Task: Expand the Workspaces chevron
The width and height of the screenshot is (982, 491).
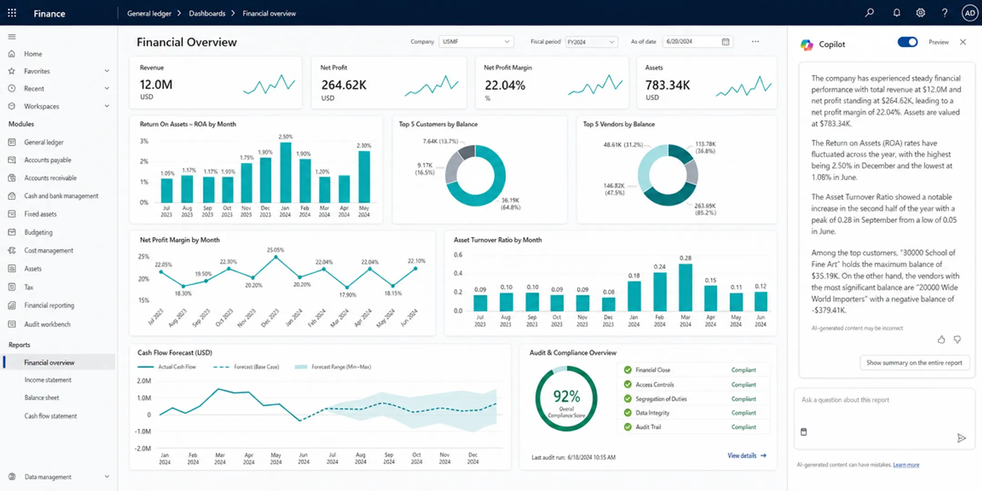Action: [x=107, y=106]
